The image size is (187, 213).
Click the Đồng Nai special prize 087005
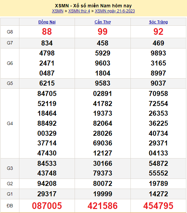(x=47, y=206)
